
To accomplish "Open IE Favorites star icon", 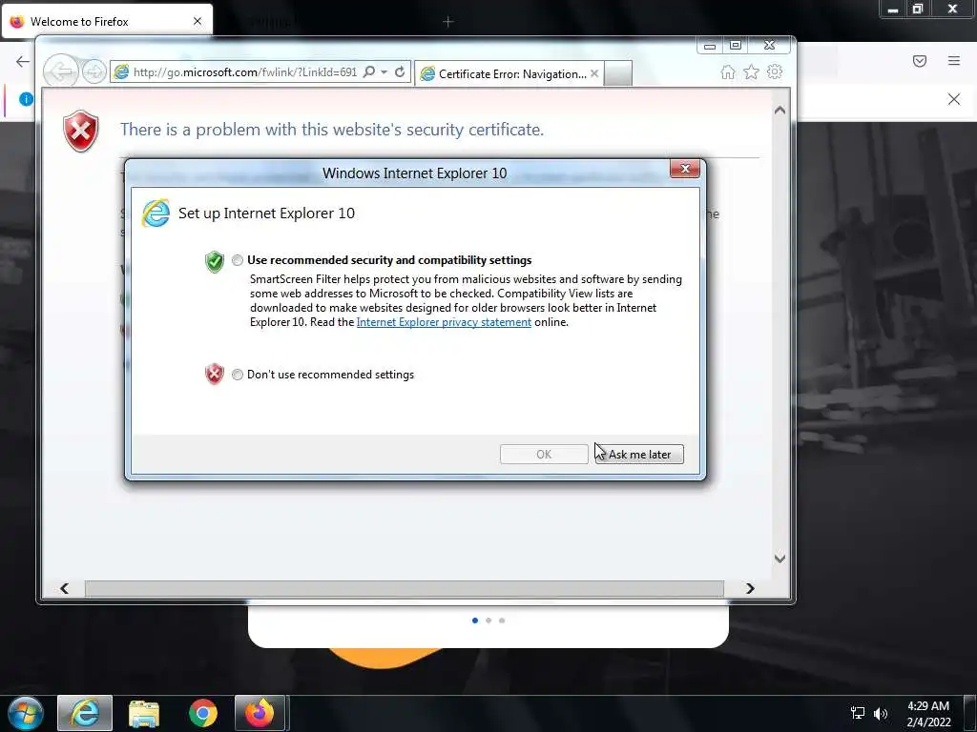I will click(x=752, y=72).
